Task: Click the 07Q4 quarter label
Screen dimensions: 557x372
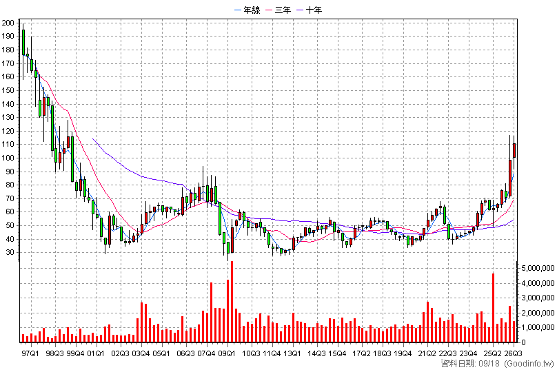Action: (206, 353)
